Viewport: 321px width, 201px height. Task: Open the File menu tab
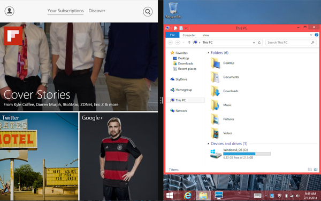click(172, 35)
